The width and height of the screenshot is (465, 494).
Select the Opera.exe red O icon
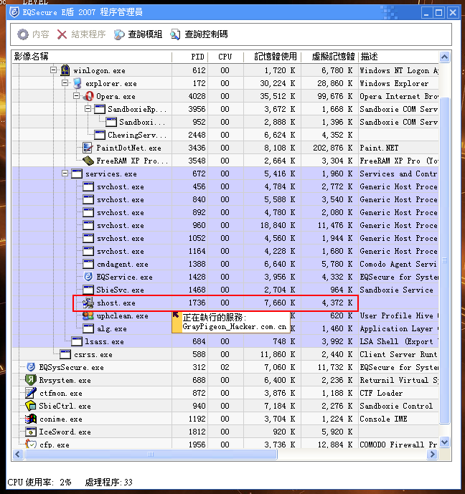(88, 96)
